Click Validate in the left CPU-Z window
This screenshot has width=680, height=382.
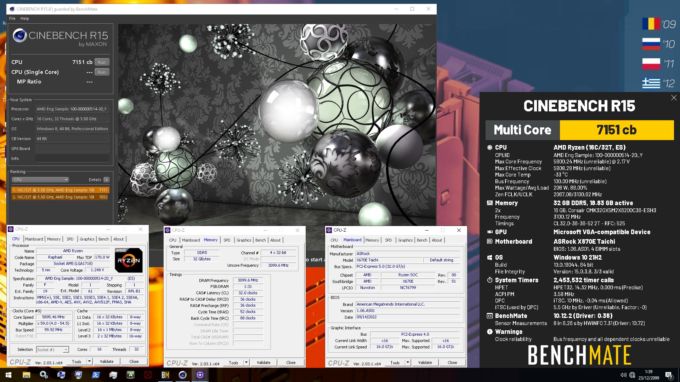point(107,361)
